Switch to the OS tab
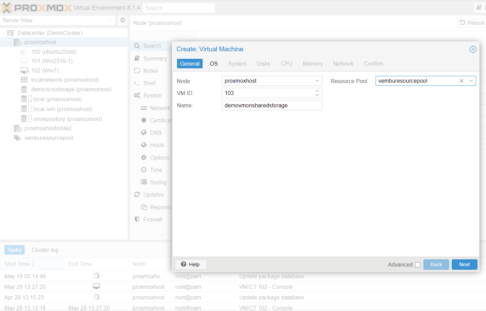Image resolution: width=486 pixels, height=311 pixels. (214, 64)
